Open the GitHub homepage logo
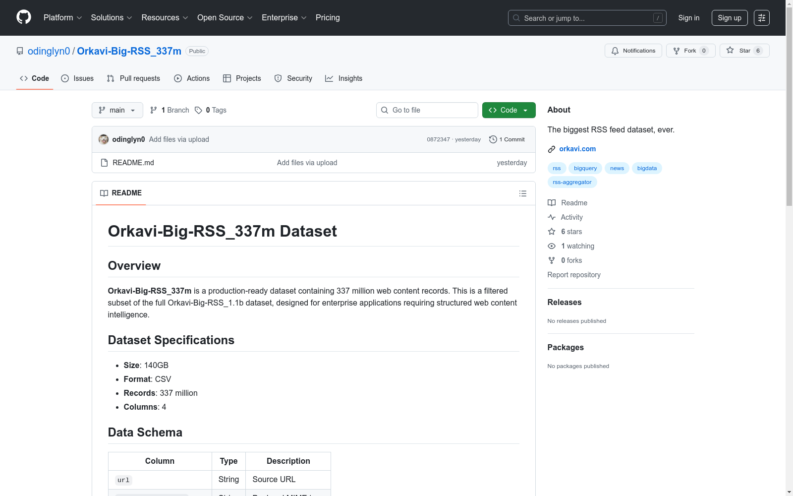Screen dimensions: 793x496 [x=24, y=17]
